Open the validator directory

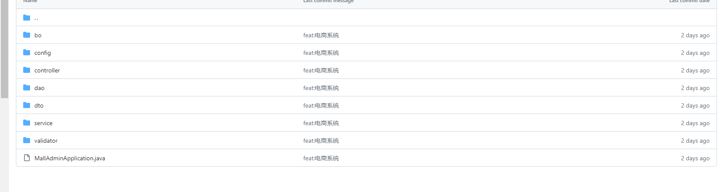[x=46, y=141]
